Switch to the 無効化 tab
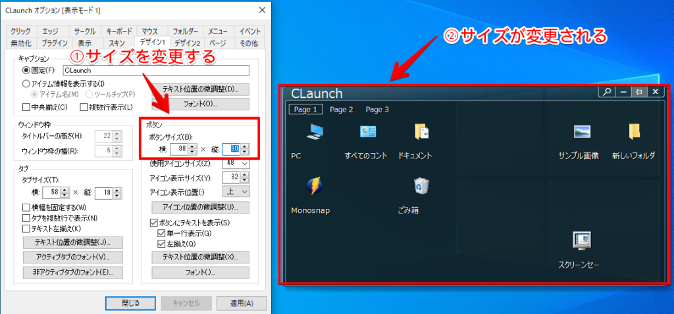This screenshot has height=314, width=674. [20, 43]
